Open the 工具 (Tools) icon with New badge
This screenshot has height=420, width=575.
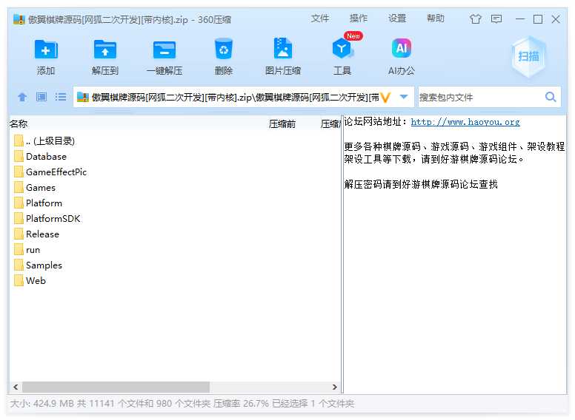342,48
